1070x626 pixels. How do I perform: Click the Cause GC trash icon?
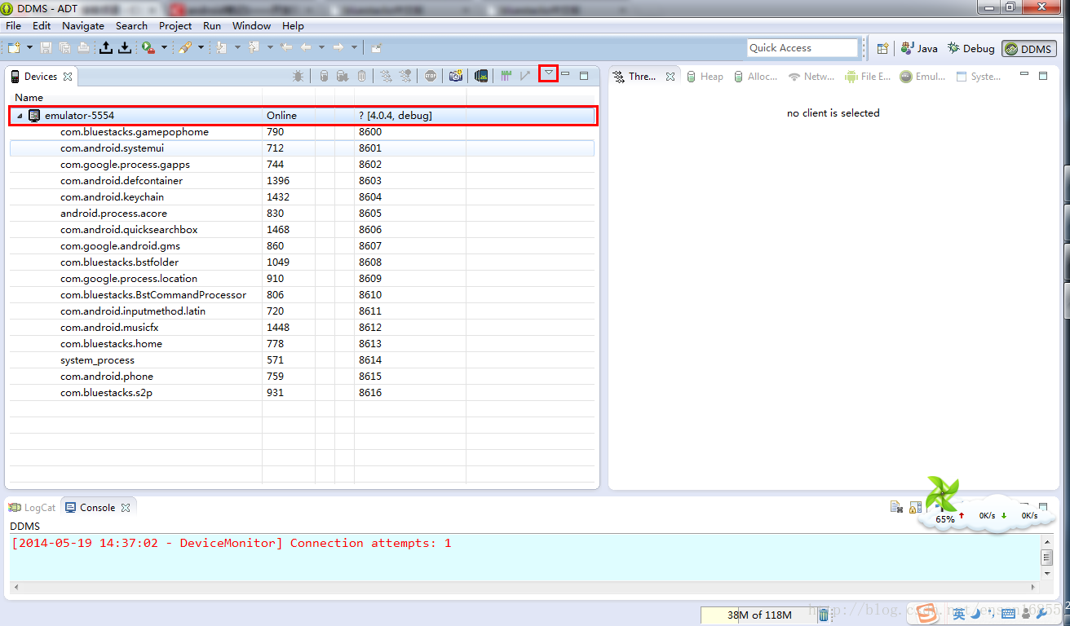(361, 76)
